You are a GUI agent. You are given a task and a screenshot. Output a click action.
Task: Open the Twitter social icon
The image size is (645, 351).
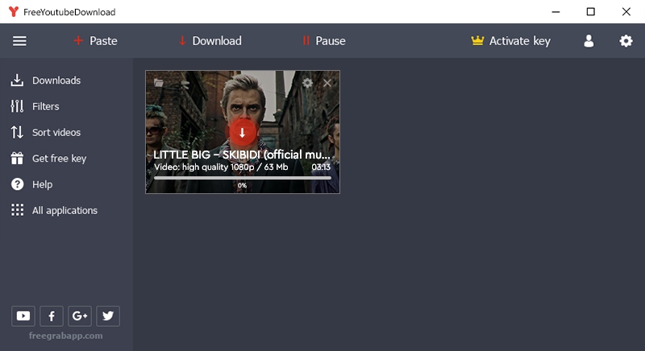tap(108, 316)
